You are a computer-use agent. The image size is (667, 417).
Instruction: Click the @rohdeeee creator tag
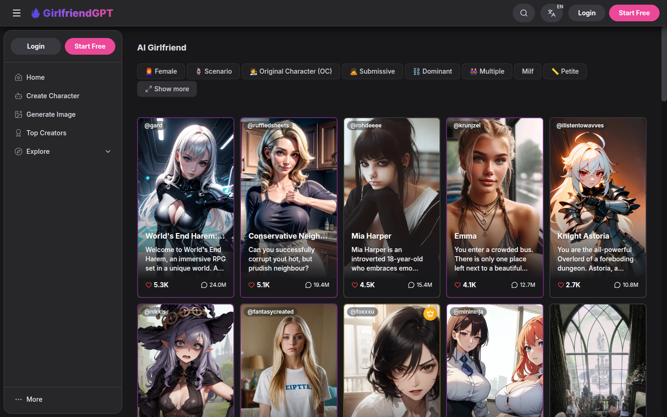click(x=366, y=126)
